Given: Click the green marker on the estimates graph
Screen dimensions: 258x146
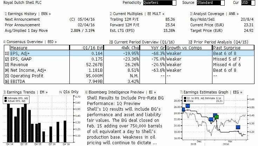Looking at the screenshot, I should [x=217, y=117].
